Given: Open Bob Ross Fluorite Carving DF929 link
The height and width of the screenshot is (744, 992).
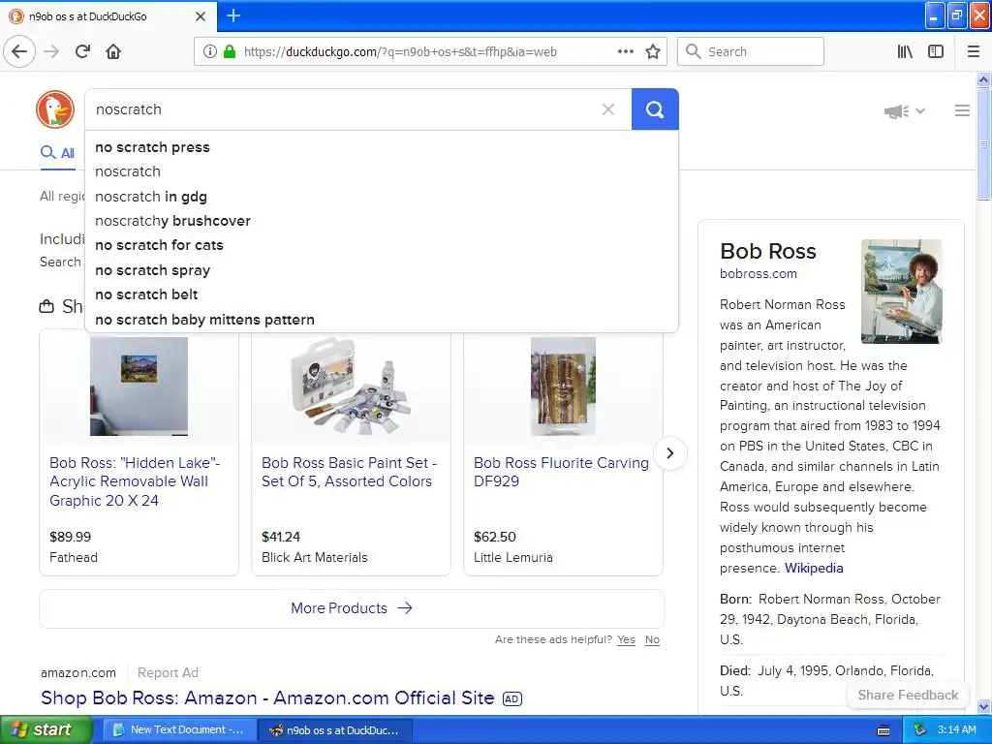Looking at the screenshot, I should point(561,472).
